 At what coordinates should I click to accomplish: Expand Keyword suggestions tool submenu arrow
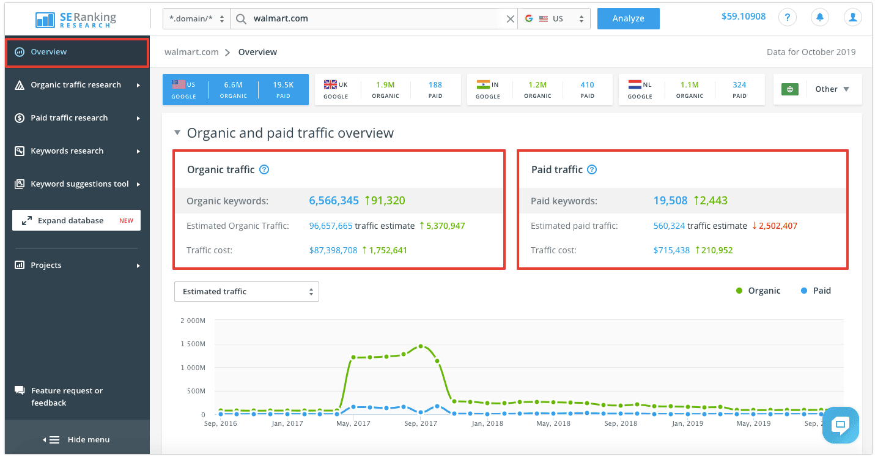139,184
